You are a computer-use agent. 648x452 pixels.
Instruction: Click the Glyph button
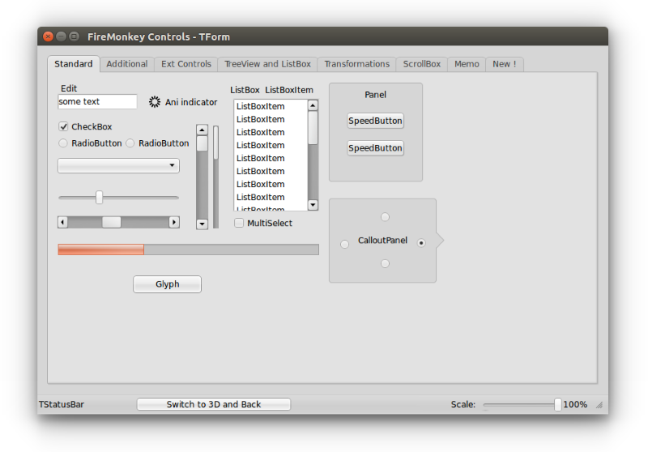tap(168, 284)
